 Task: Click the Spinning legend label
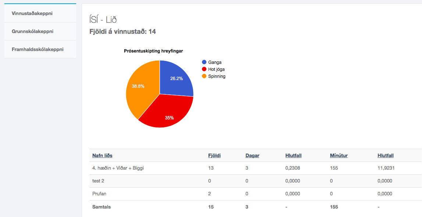coord(217,76)
